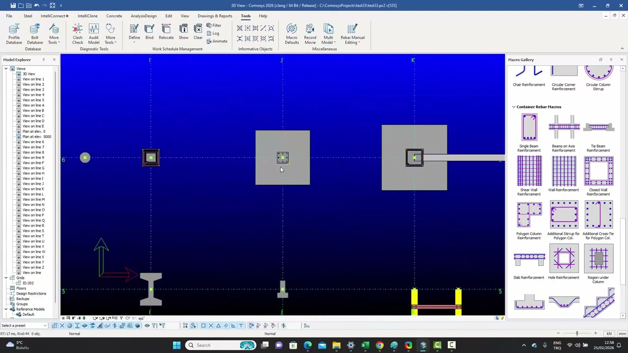Collapse the Grids tree node

6,278
